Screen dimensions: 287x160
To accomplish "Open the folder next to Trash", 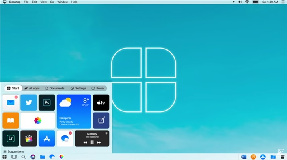I will point(273,157).
